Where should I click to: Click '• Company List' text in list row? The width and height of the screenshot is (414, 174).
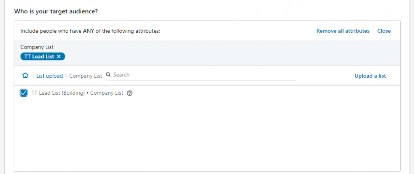click(105, 93)
